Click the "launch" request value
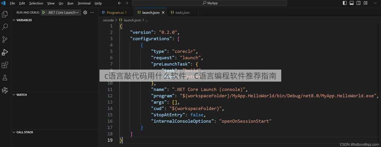This screenshot has height=147, width=381. point(190,58)
